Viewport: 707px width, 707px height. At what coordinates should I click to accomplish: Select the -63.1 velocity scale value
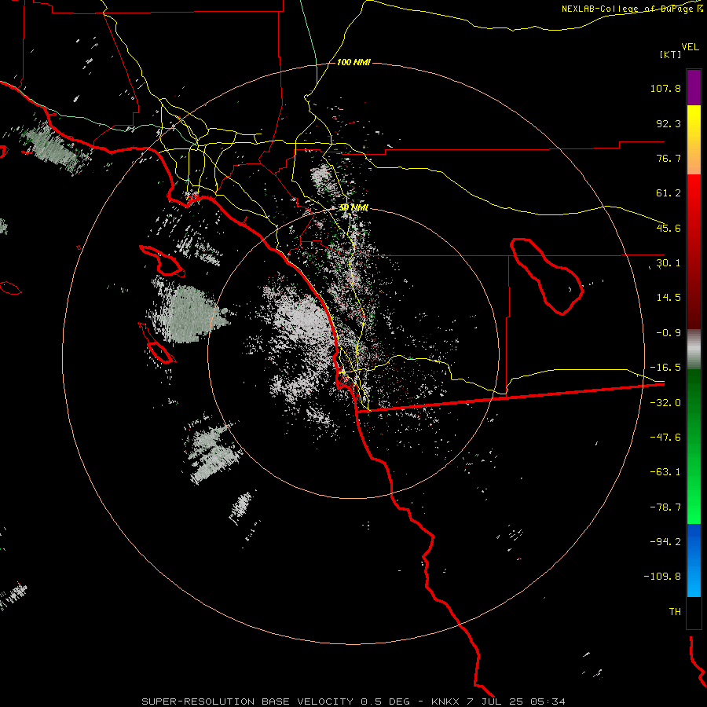pos(665,472)
